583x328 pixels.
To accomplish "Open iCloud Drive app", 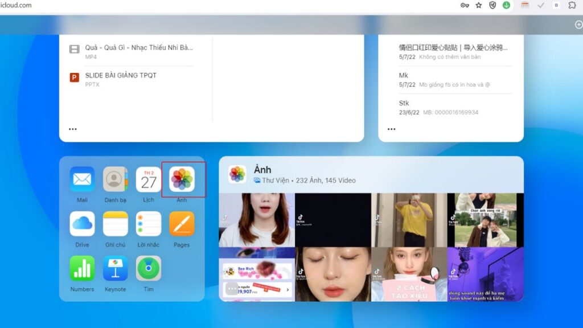I will 82,224.
